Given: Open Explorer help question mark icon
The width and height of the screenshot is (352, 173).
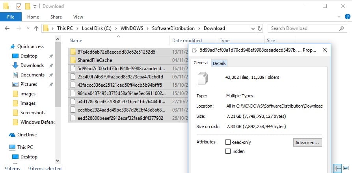Looking at the screenshot, I should (x=347, y=17).
